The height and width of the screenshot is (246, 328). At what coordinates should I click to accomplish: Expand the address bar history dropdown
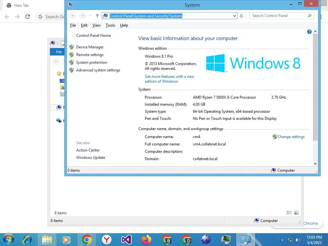pyautogui.click(x=234, y=16)
